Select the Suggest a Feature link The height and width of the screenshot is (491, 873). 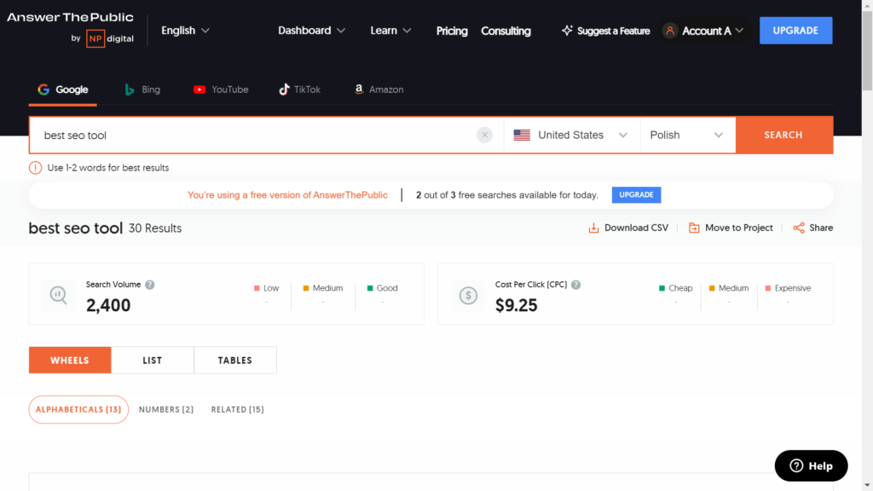point(605,31)
